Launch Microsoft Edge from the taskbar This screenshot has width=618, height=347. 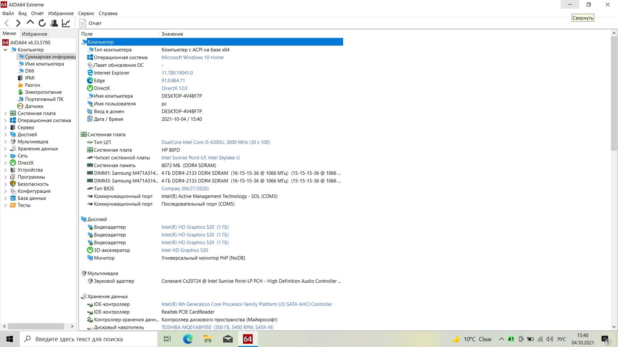point(188,339)
